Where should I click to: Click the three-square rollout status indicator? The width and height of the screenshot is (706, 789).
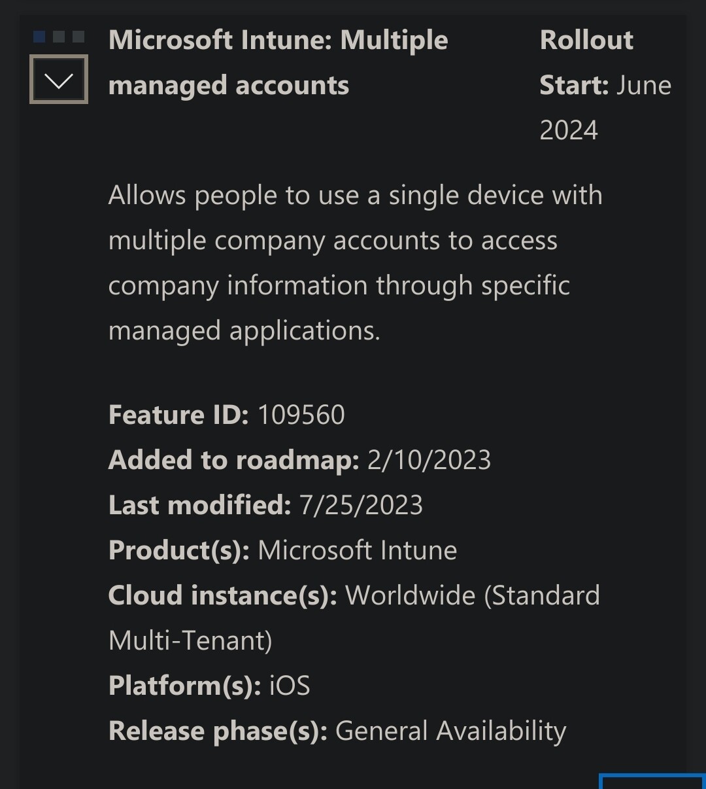click(59, 37)
